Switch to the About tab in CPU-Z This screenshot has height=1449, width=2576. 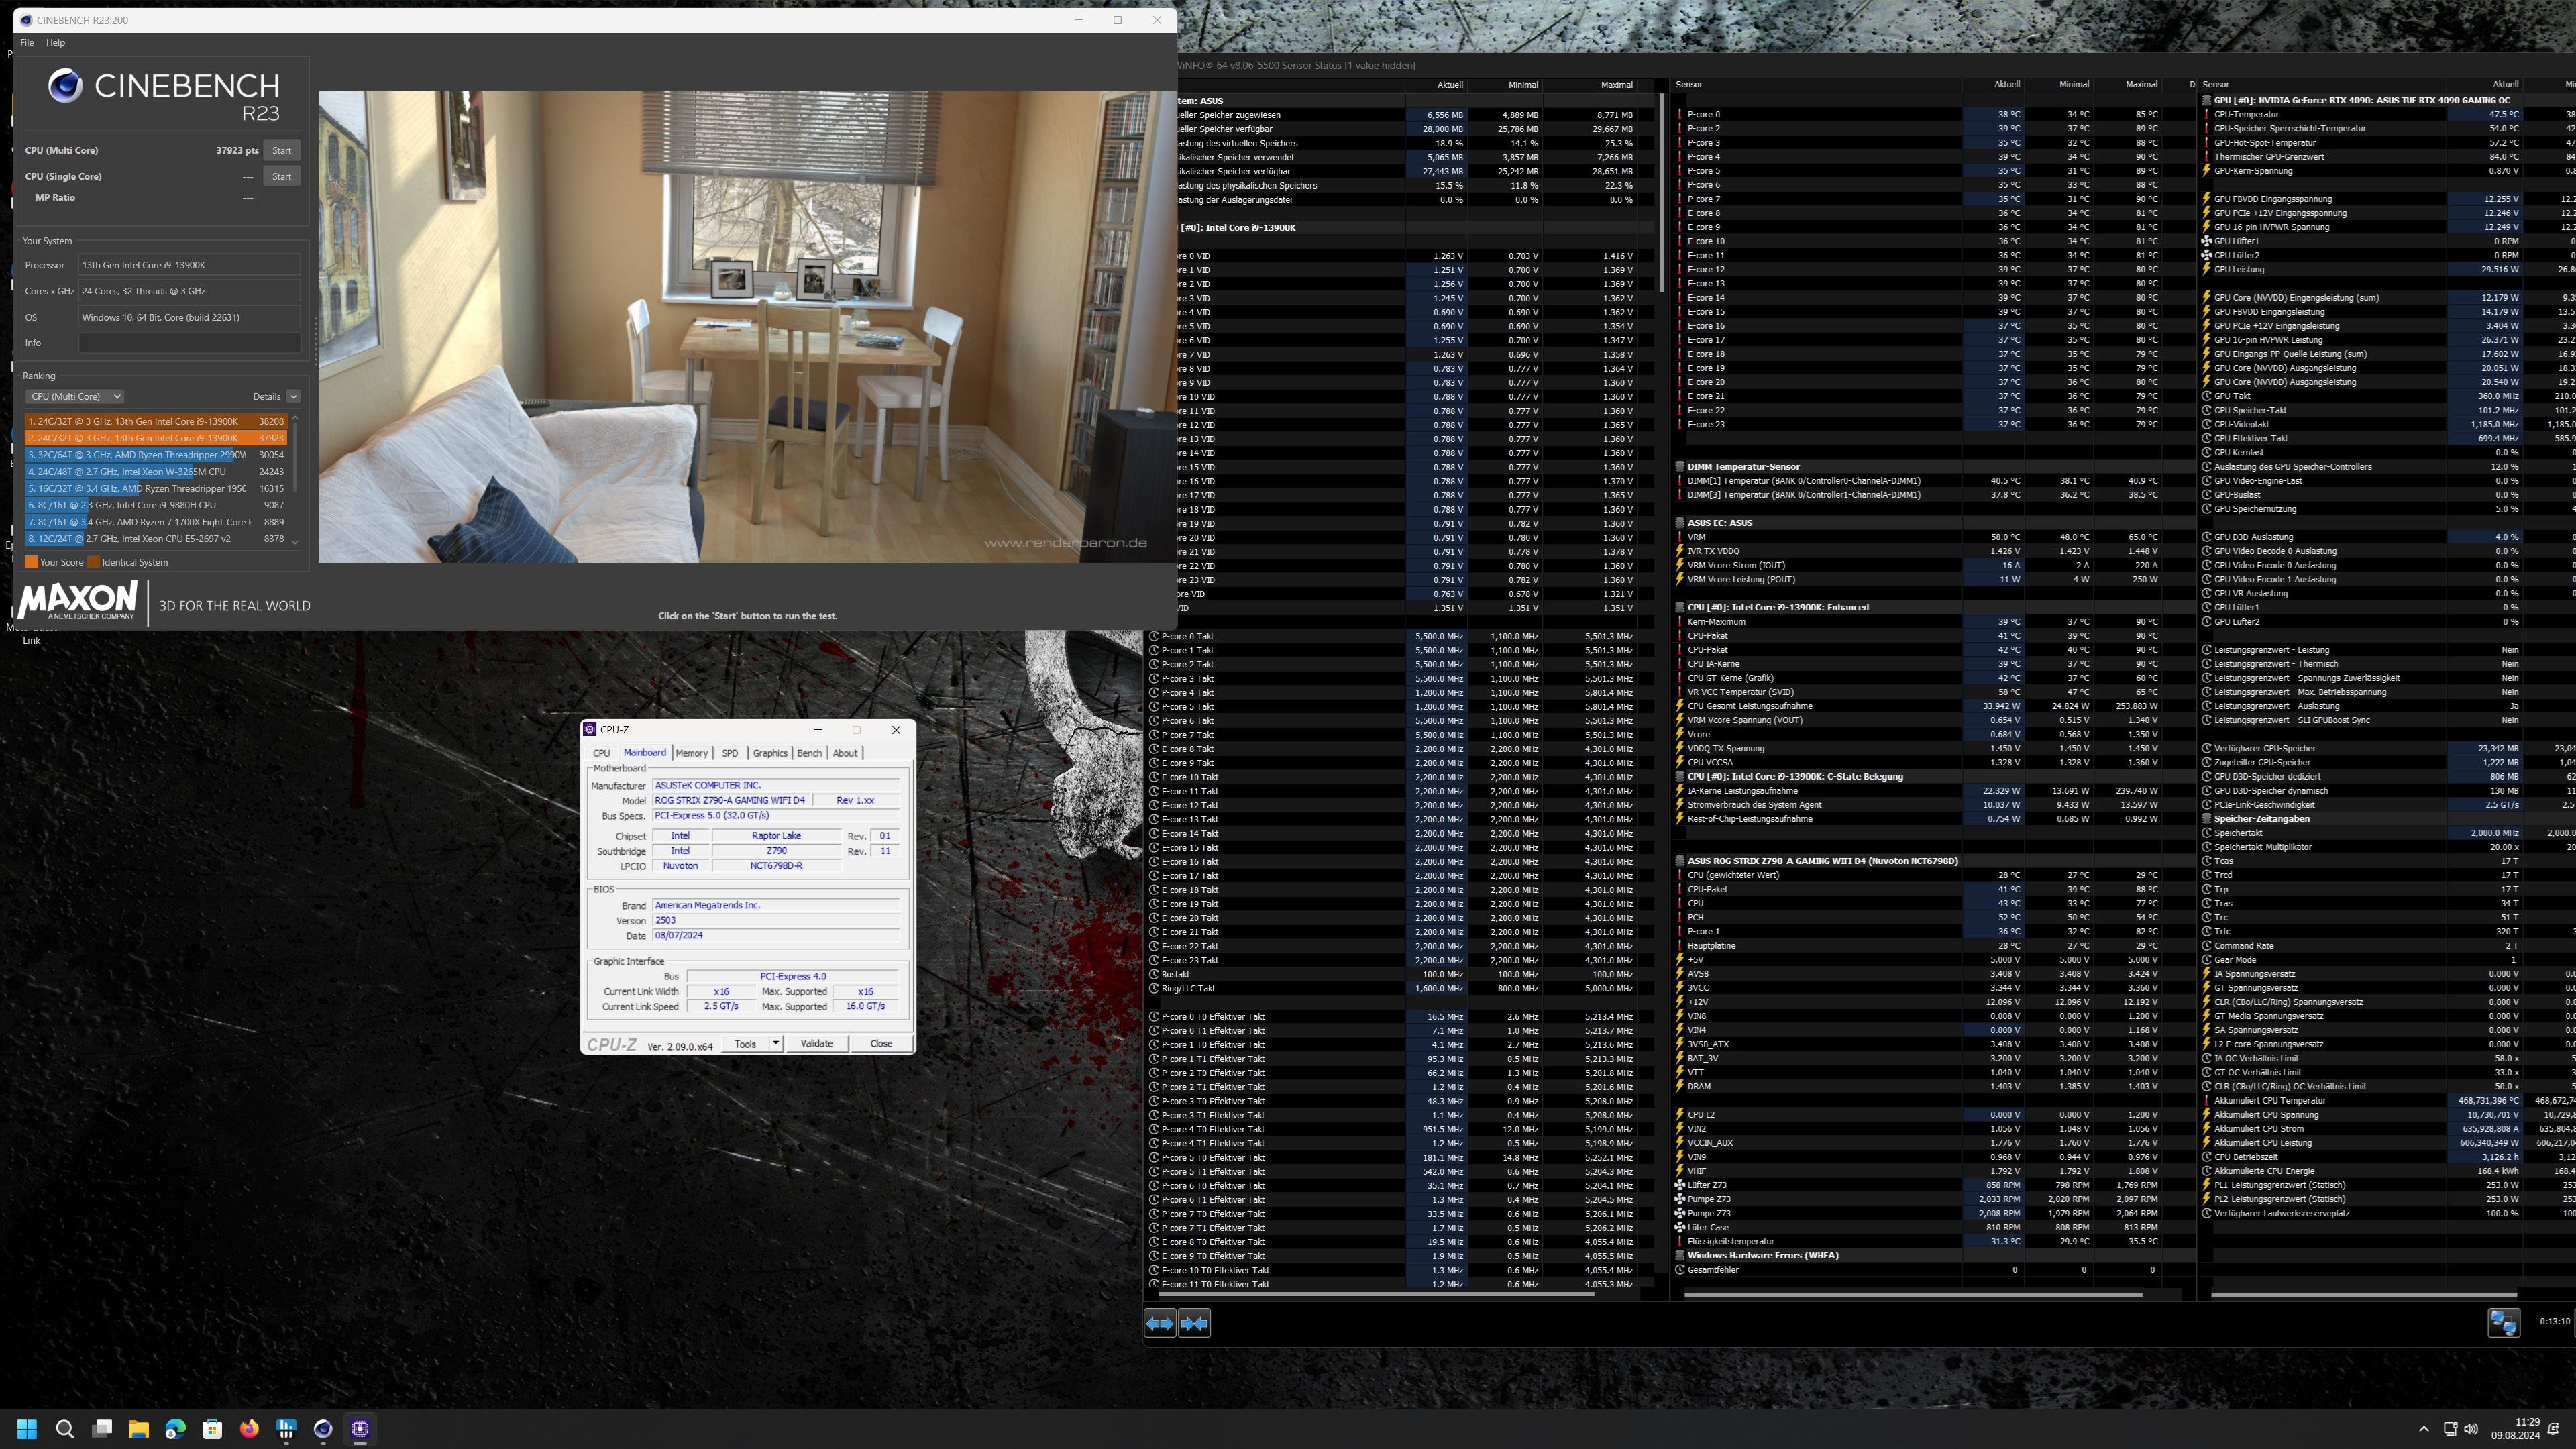pyautogui.click(x=845, y=753)
